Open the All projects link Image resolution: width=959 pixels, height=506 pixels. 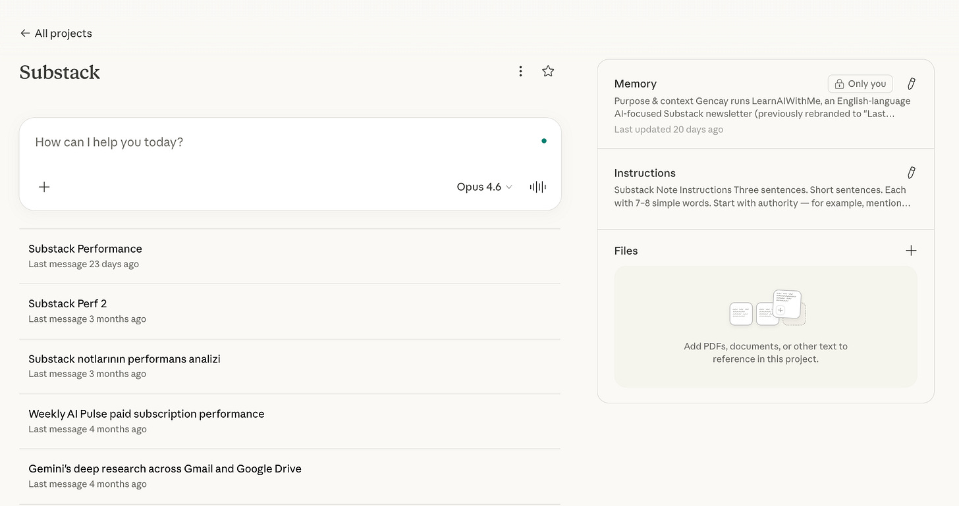click(56, 33)
